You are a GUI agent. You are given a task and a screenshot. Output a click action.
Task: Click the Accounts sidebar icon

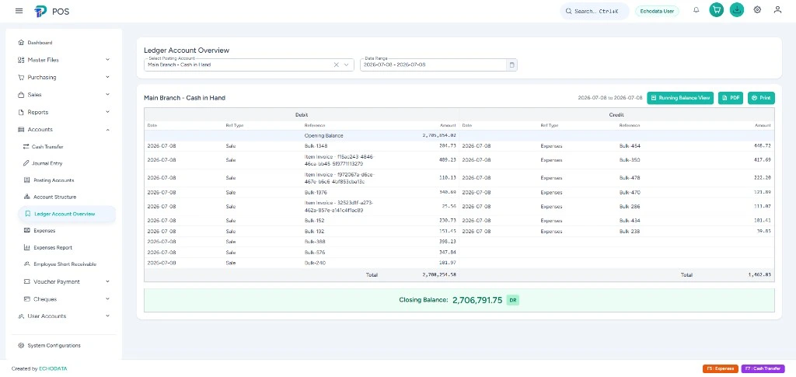point(21,129)
